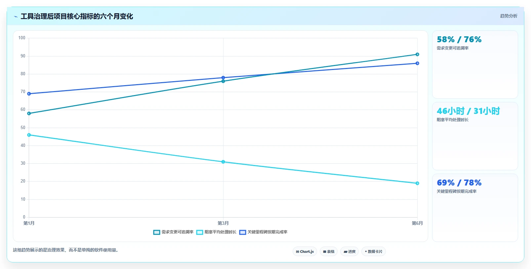This screenshot has height=269, width=531.
Task: Click the lightning icon beside the title
Action: 16,17
